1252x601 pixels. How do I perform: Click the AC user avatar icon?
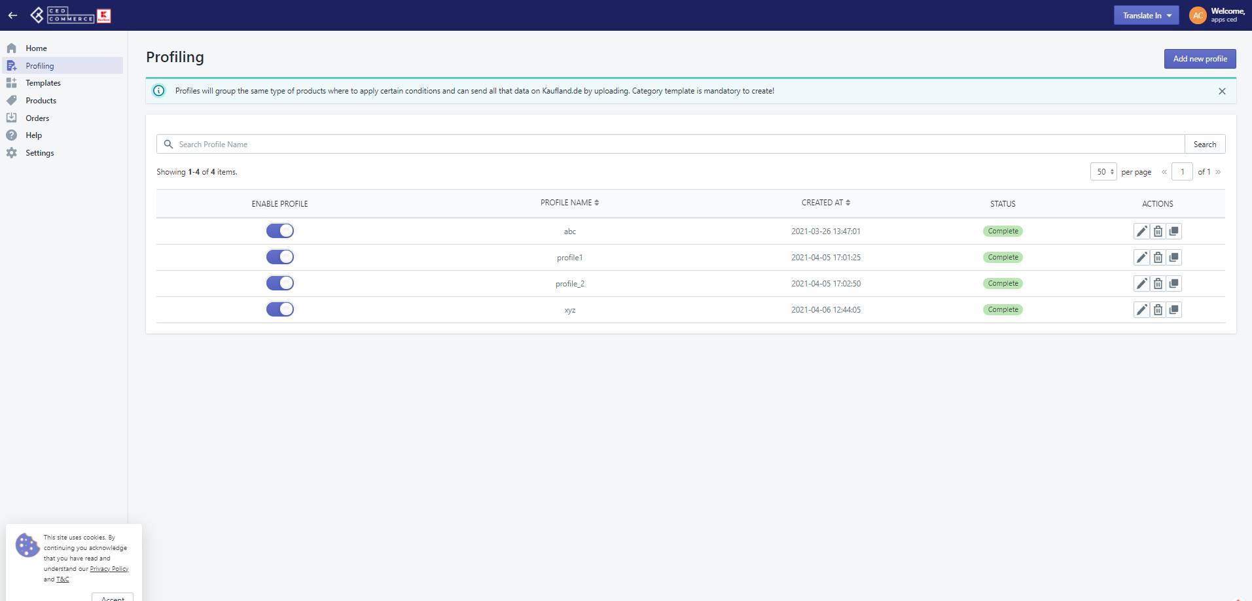pos(1197,16)
